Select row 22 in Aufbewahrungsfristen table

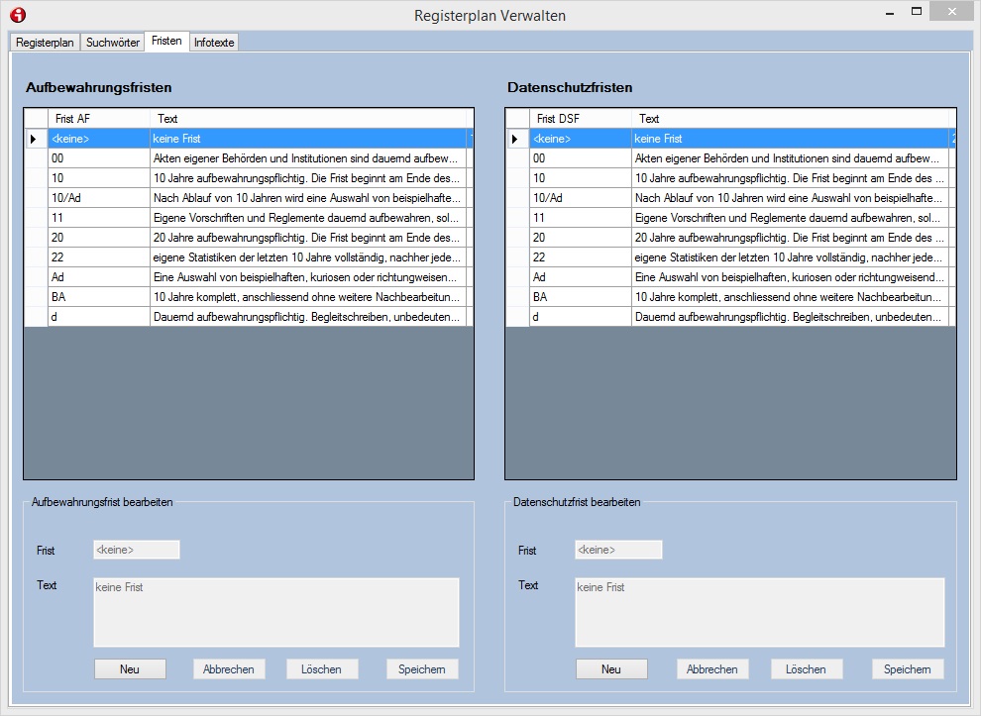pyautogui.click(x=99, y=257)
